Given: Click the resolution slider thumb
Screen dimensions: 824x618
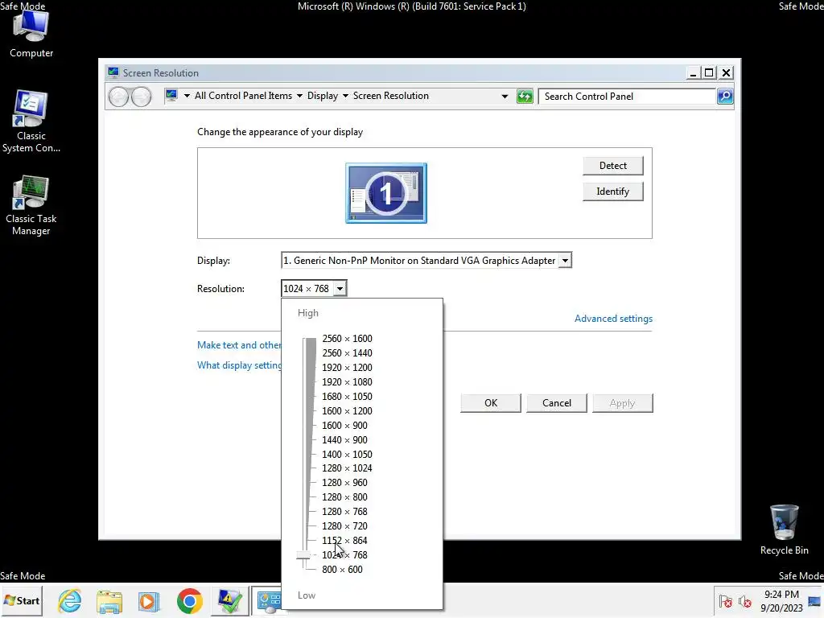Looking at the screenshot, I should click(303, 555).
